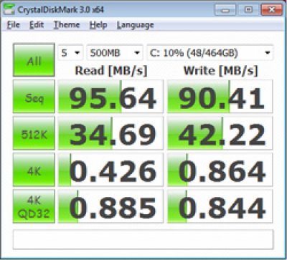
Task: Minimize the CrystalDiskMark window
Action: coord(226,10)
